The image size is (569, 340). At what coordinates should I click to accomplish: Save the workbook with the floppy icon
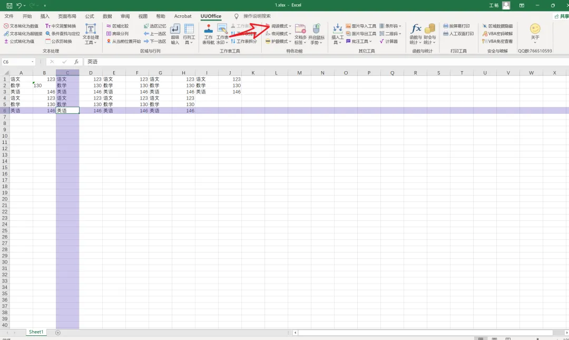tap(9, 5)
